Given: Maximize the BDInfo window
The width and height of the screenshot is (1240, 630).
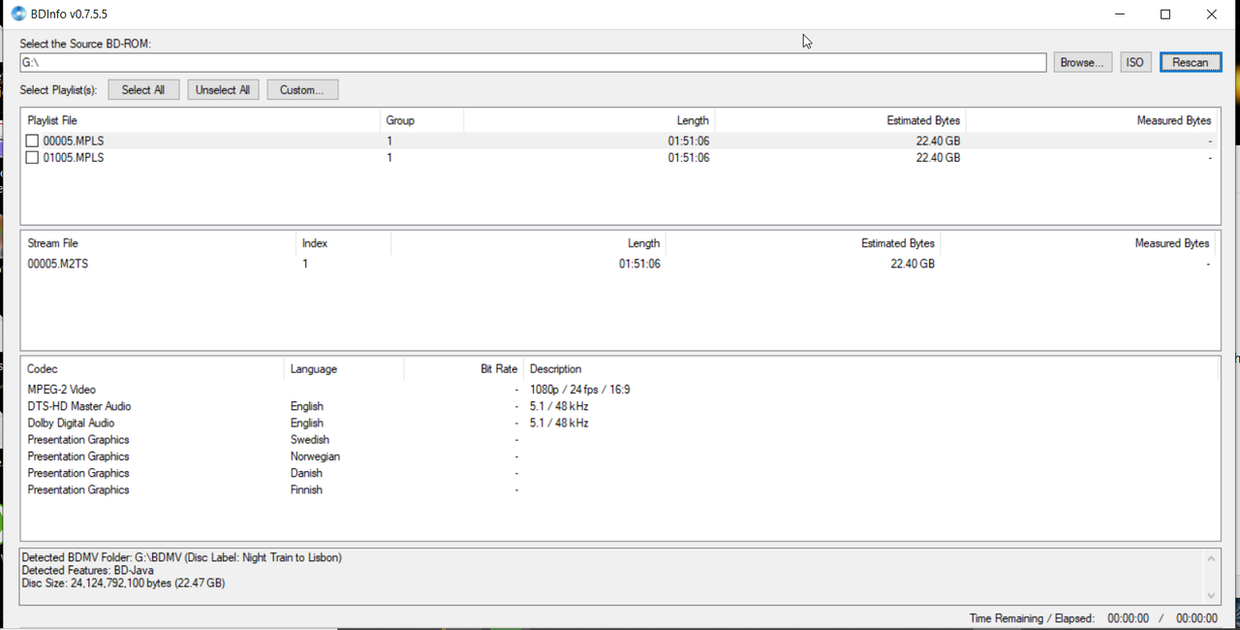Looking at the screenshot, I should click(x=1165, y=15).
